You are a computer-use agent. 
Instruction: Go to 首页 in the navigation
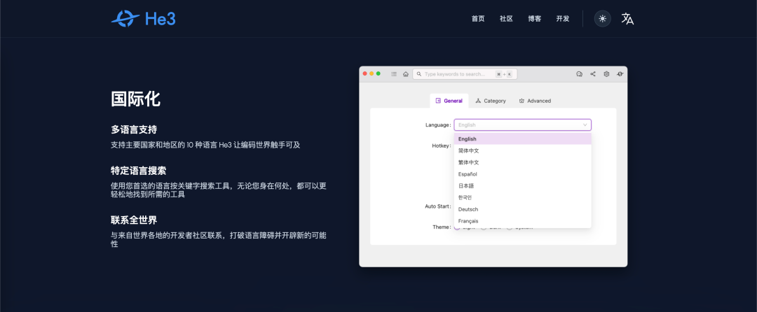click(478, 19)
